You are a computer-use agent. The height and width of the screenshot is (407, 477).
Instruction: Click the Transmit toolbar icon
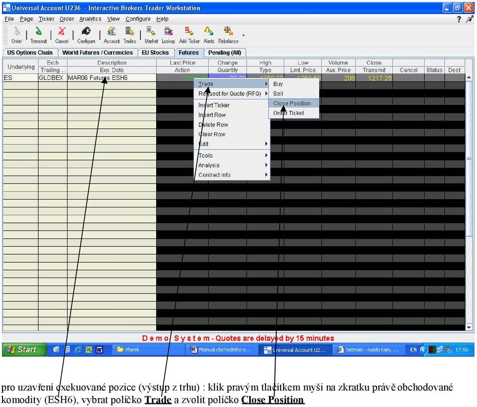click(39, 35)
